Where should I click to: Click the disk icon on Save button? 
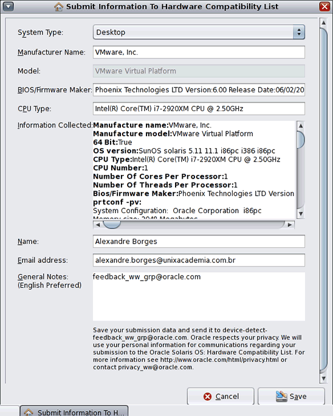click(x=281, y=396)
